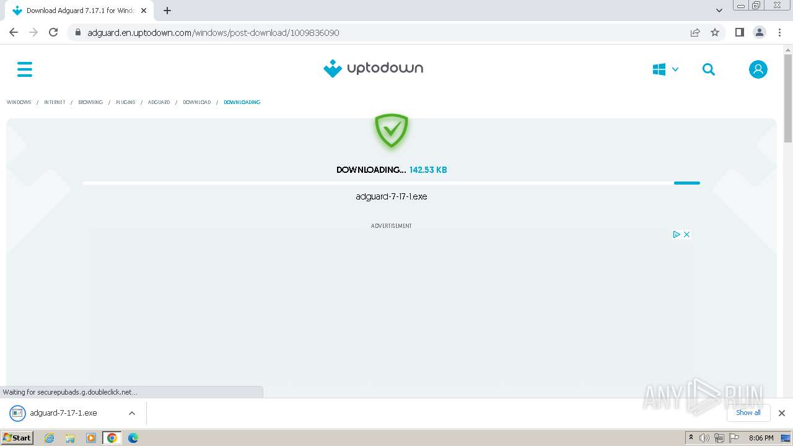Click the adguard-7-17-1.exe file name text
The width and height of the screenshot is (793, 446).
[392, 196]
